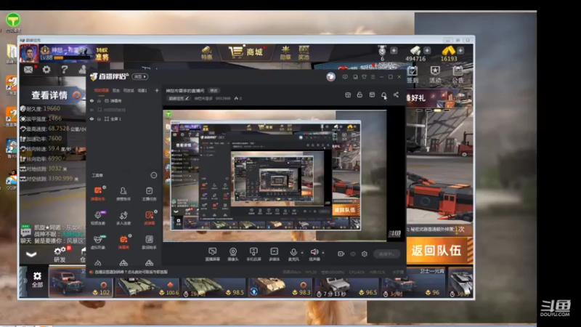Click the record video icon in bottom bar

point(341,254)
